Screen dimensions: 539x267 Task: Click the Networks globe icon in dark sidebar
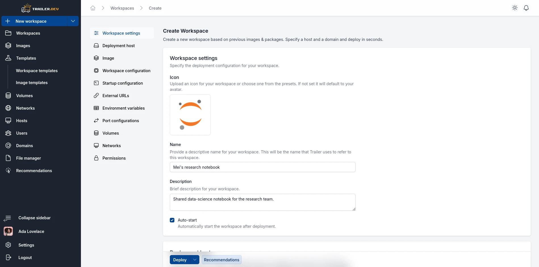[8, 108]
